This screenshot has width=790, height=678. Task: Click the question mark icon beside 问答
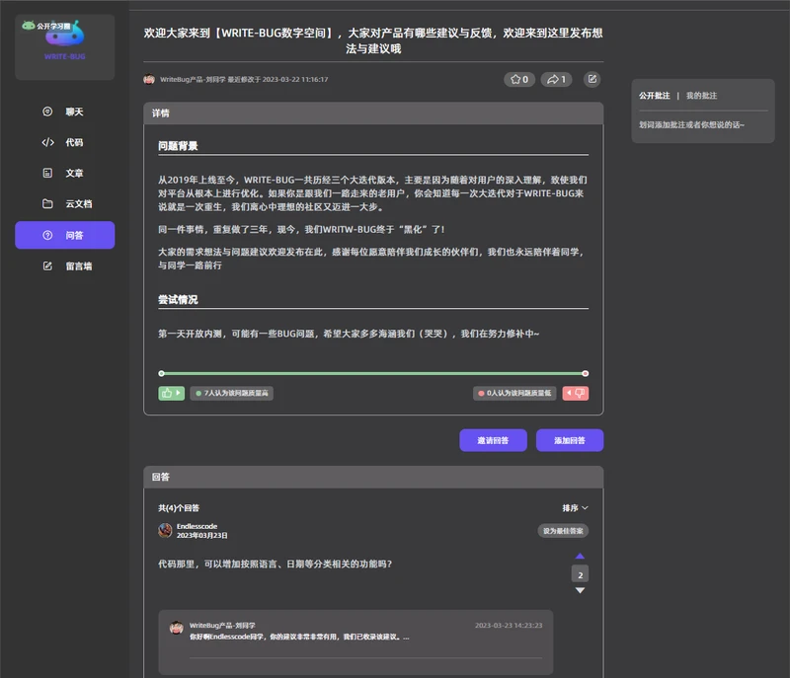47,235
